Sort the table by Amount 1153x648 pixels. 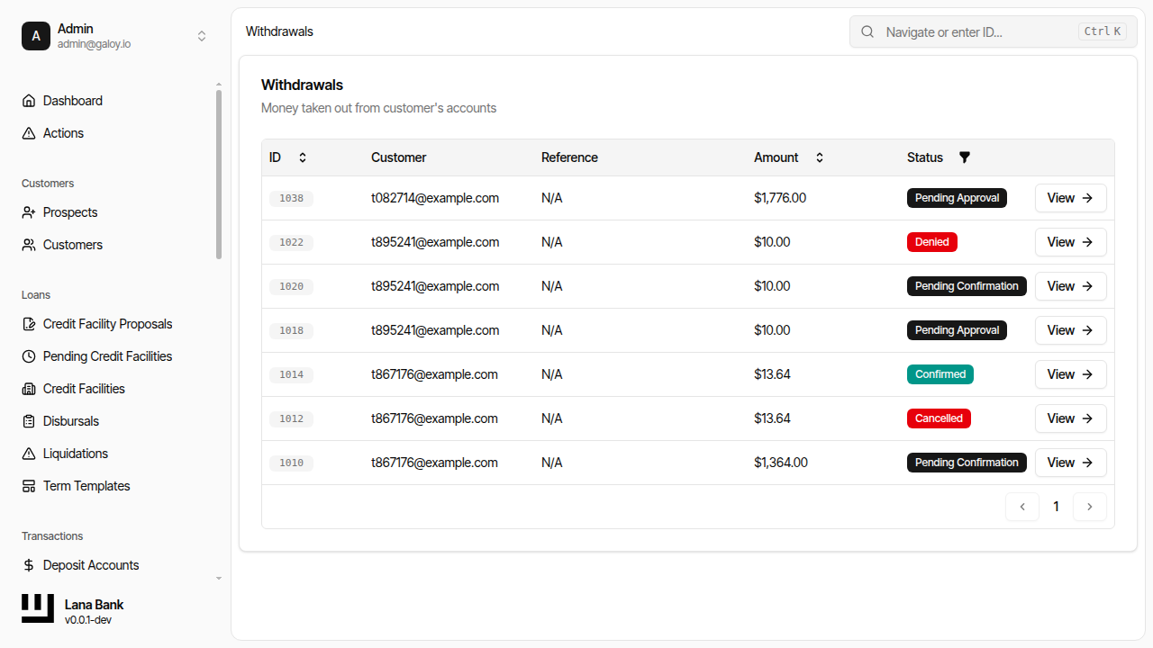click(x=819, y=157)
